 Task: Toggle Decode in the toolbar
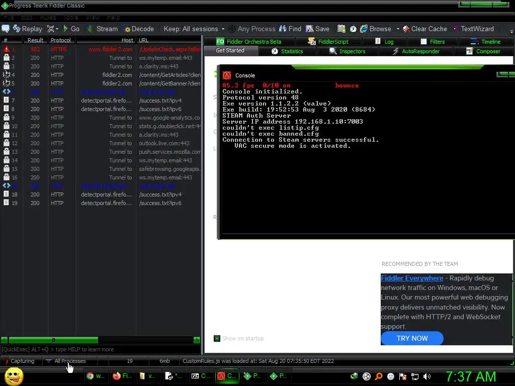click(139, 29)
